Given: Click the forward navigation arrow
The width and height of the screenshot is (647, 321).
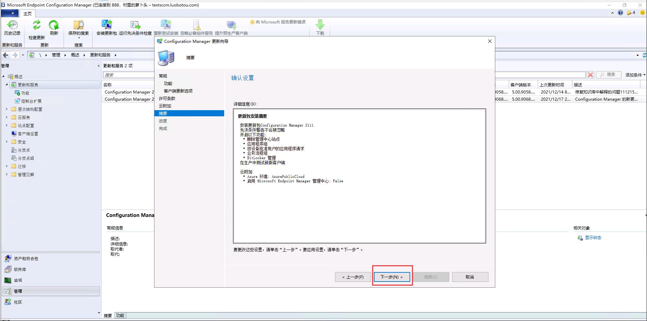Looking at the screenshot, I should 15,55.
